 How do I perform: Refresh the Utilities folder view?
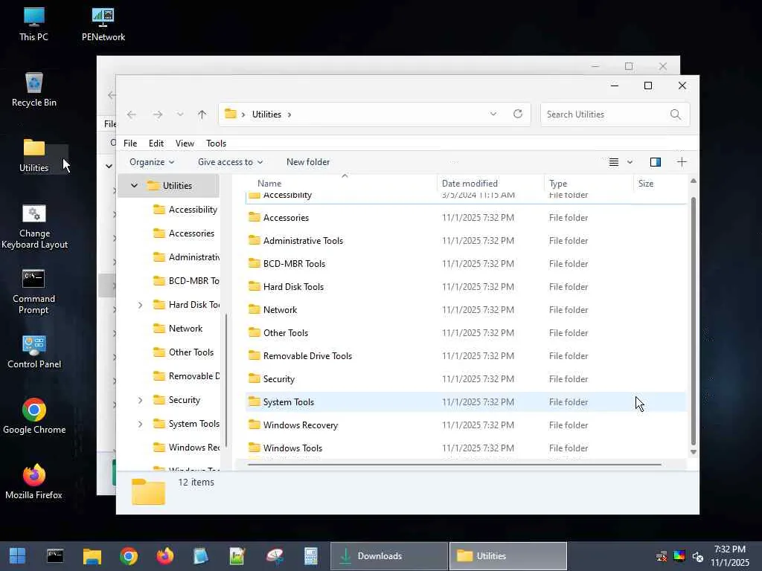[518, 114]
